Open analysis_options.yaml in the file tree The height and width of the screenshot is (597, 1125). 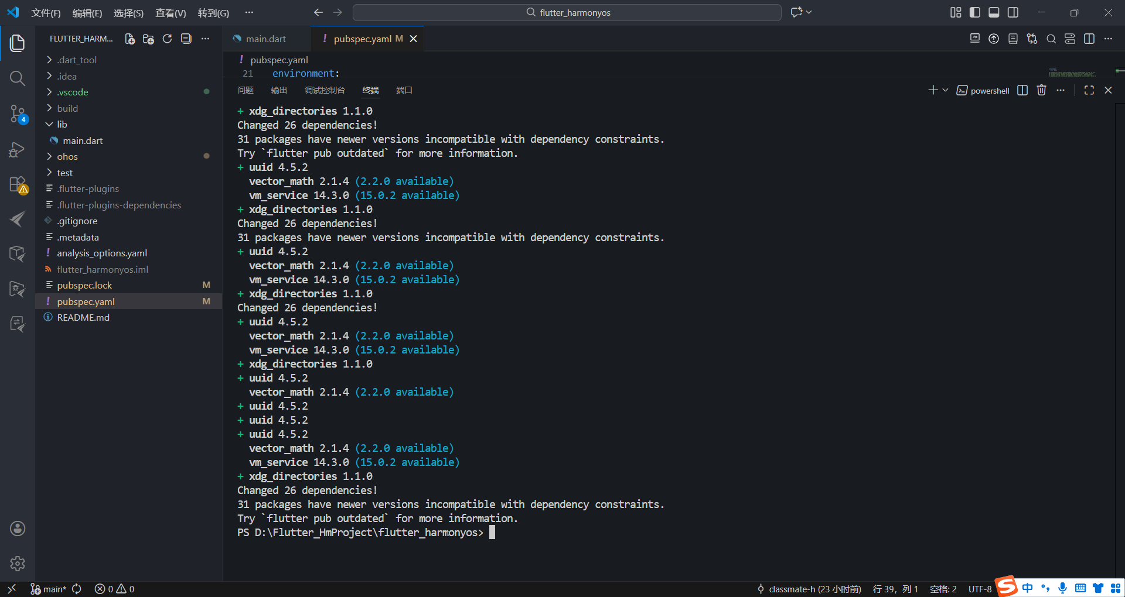129,253
